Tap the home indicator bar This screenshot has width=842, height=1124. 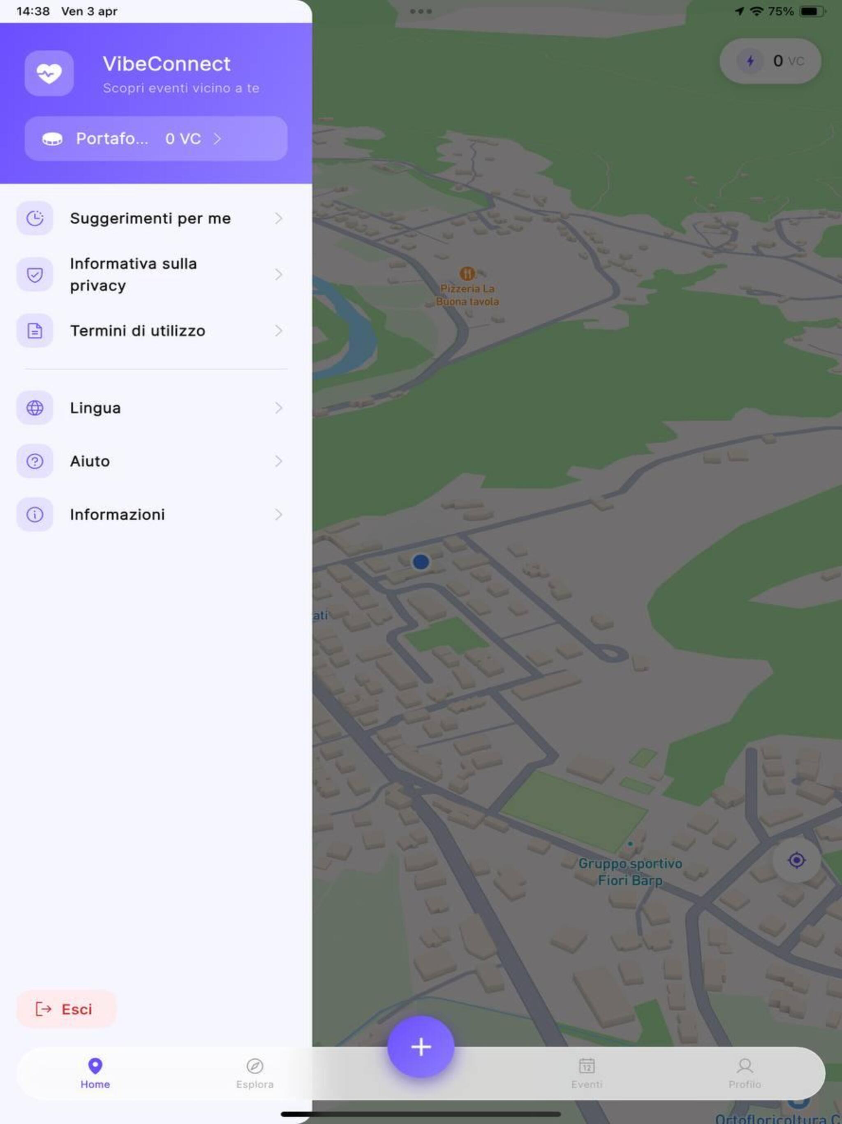pos(421,1114)
